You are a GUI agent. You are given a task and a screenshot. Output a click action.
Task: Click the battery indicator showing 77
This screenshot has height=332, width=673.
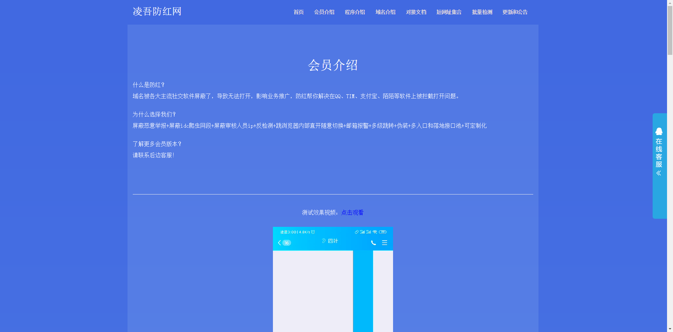383,232
